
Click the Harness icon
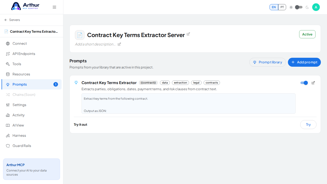(x=8, y=135)
